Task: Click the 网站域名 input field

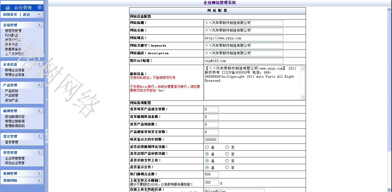Action: [244, 38]
